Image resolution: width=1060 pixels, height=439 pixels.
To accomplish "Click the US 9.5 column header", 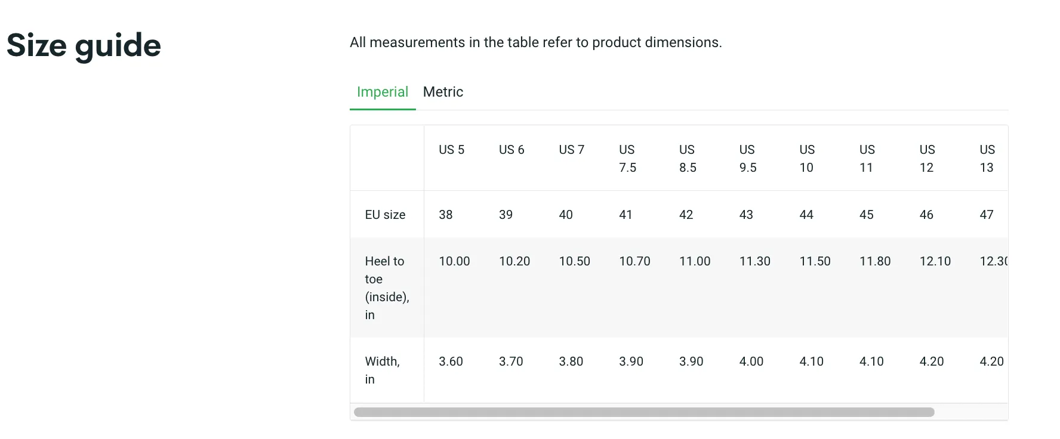I will pos(747,159).
